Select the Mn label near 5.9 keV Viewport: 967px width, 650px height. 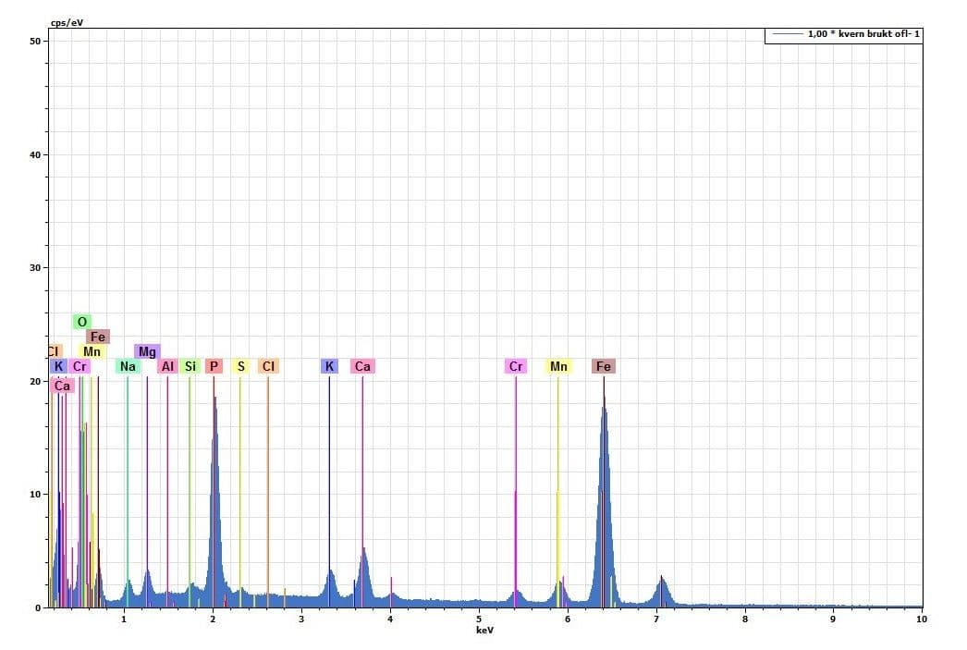558,366
